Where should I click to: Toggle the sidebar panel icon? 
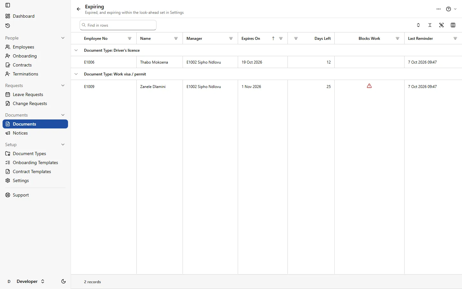pyautogui.click(x=8, y=5)
